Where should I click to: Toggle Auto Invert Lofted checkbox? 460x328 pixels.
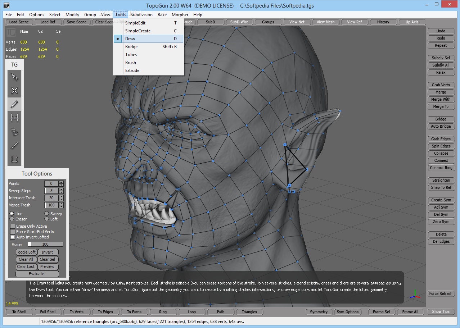coord(13,237)
